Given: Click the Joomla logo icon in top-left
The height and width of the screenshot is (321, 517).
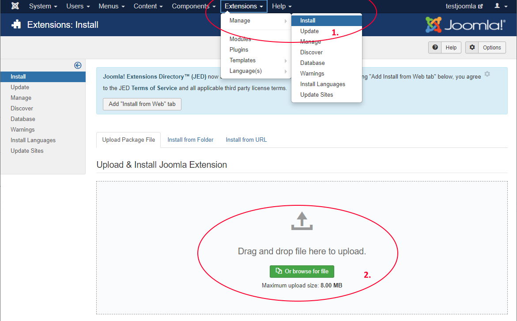Looking at the screenshot, I should [x=15, y=6].
